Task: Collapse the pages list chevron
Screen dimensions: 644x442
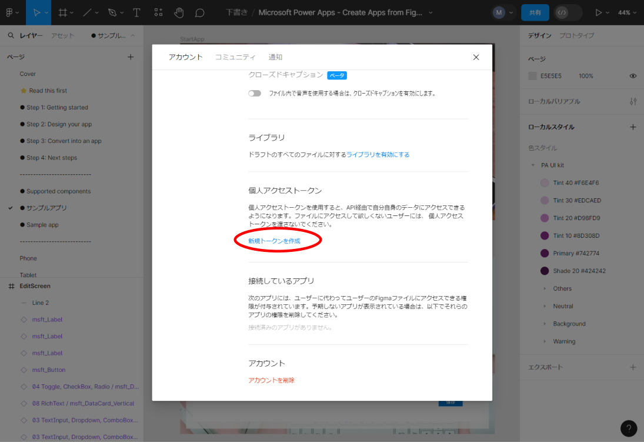Action: [133, 35]
